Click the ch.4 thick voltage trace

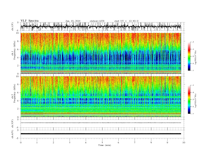[x=101, y=134]
